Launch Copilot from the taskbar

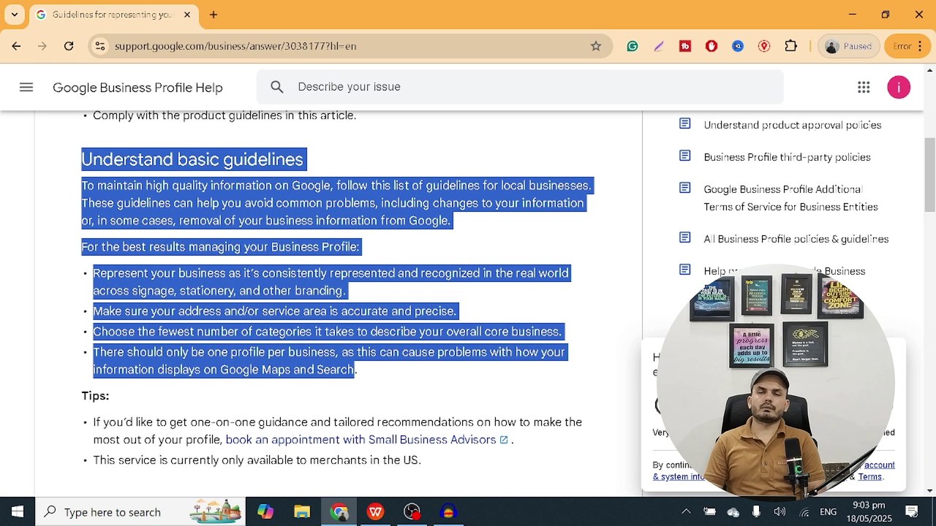(x=265, y=511)
